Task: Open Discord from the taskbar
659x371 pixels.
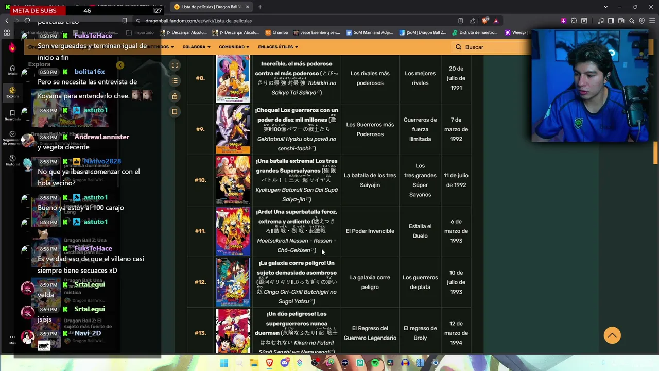Action: [285, 363]
